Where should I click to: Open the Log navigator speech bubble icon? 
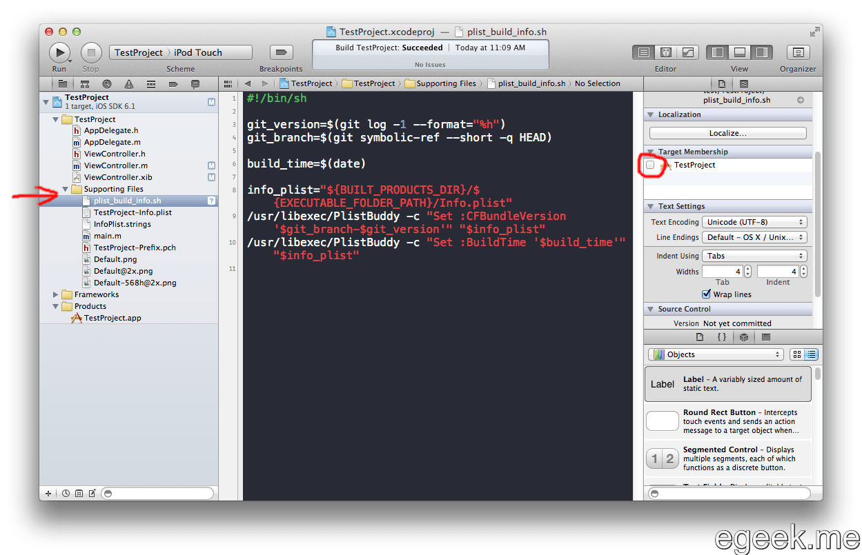point(195,83)
